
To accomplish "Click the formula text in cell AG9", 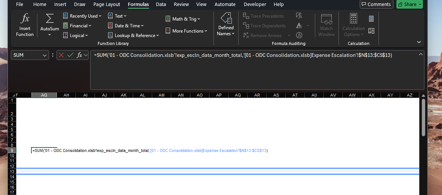I will click(150, 151).
